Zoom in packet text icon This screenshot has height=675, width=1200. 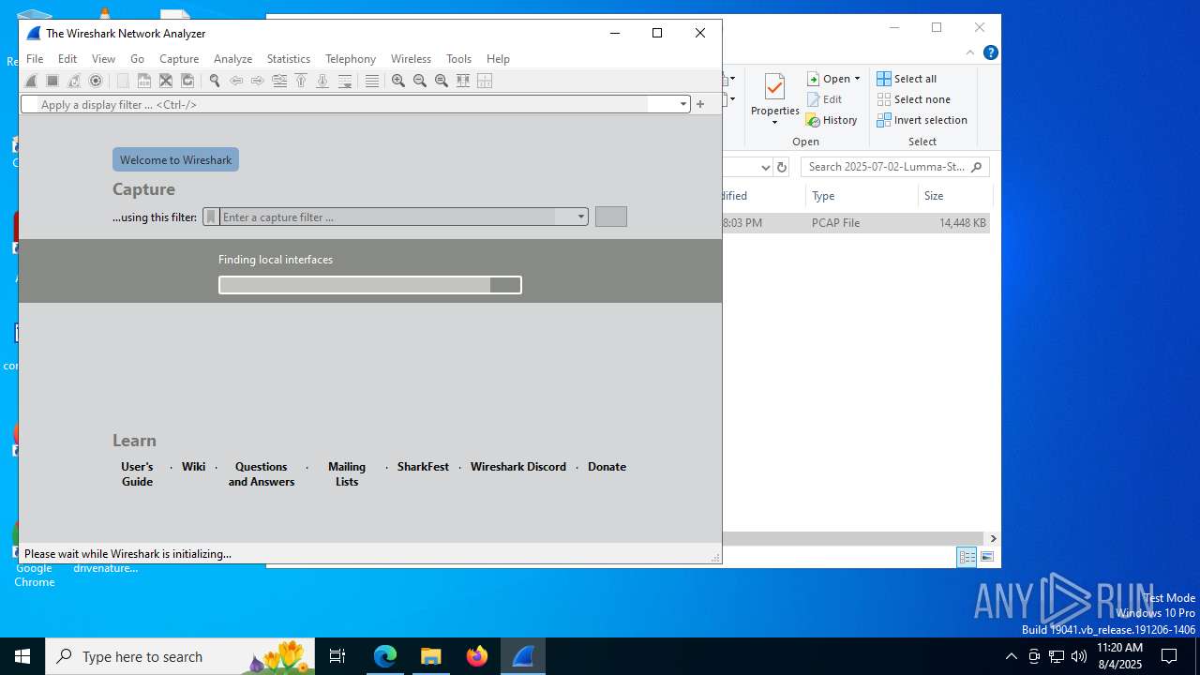pyautogui.click(x=398, y=81)
